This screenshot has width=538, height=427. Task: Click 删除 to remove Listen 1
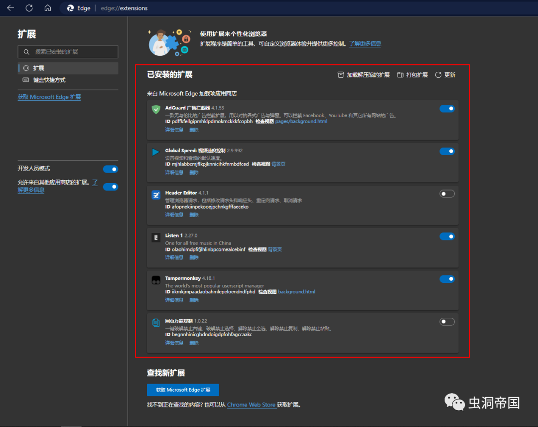[x=194, y=257]
